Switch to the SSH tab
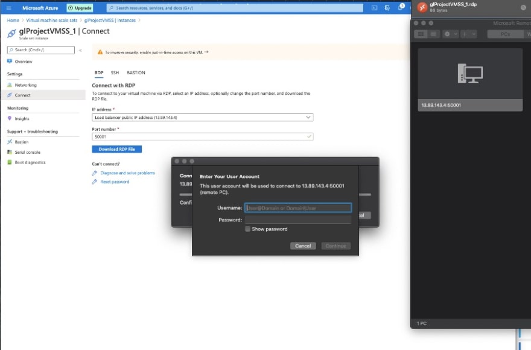531x350 pixels. (x=115, y=73)
